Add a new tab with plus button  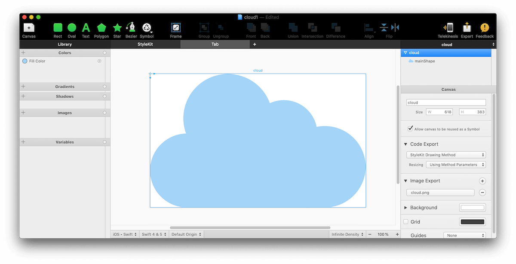coord(255,44)
